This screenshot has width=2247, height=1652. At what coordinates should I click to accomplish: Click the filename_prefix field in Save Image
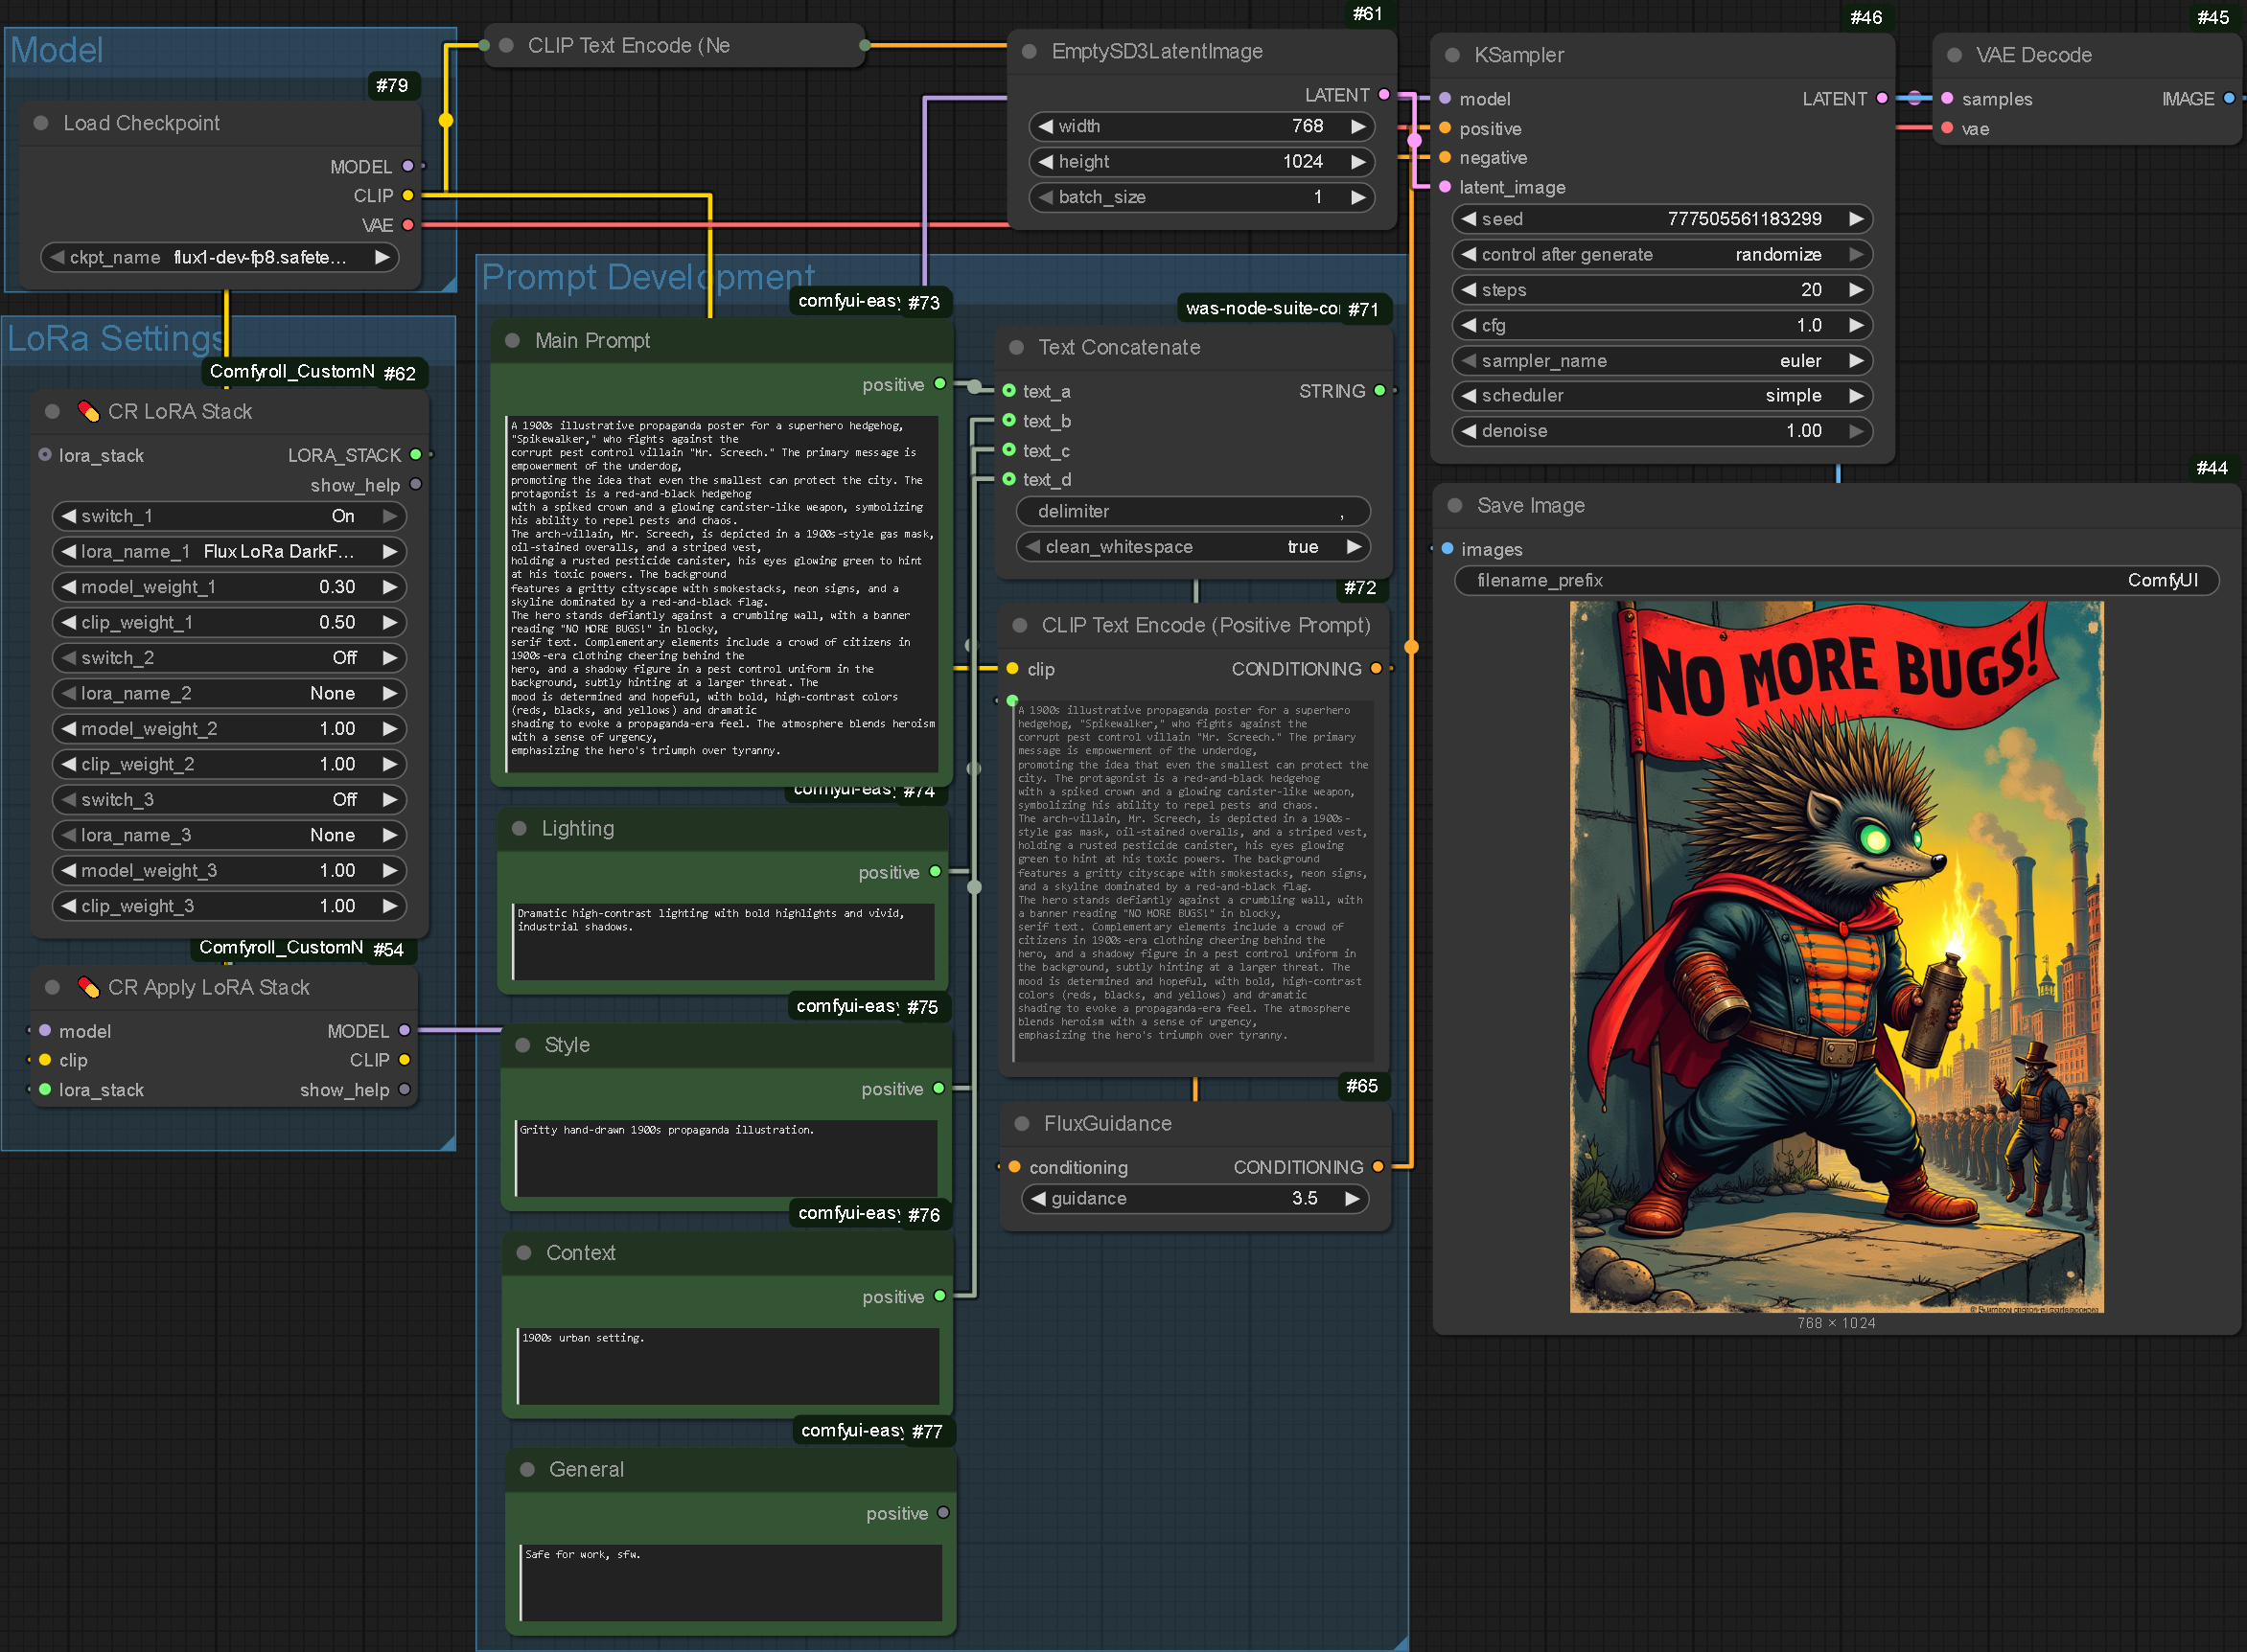1837,580
